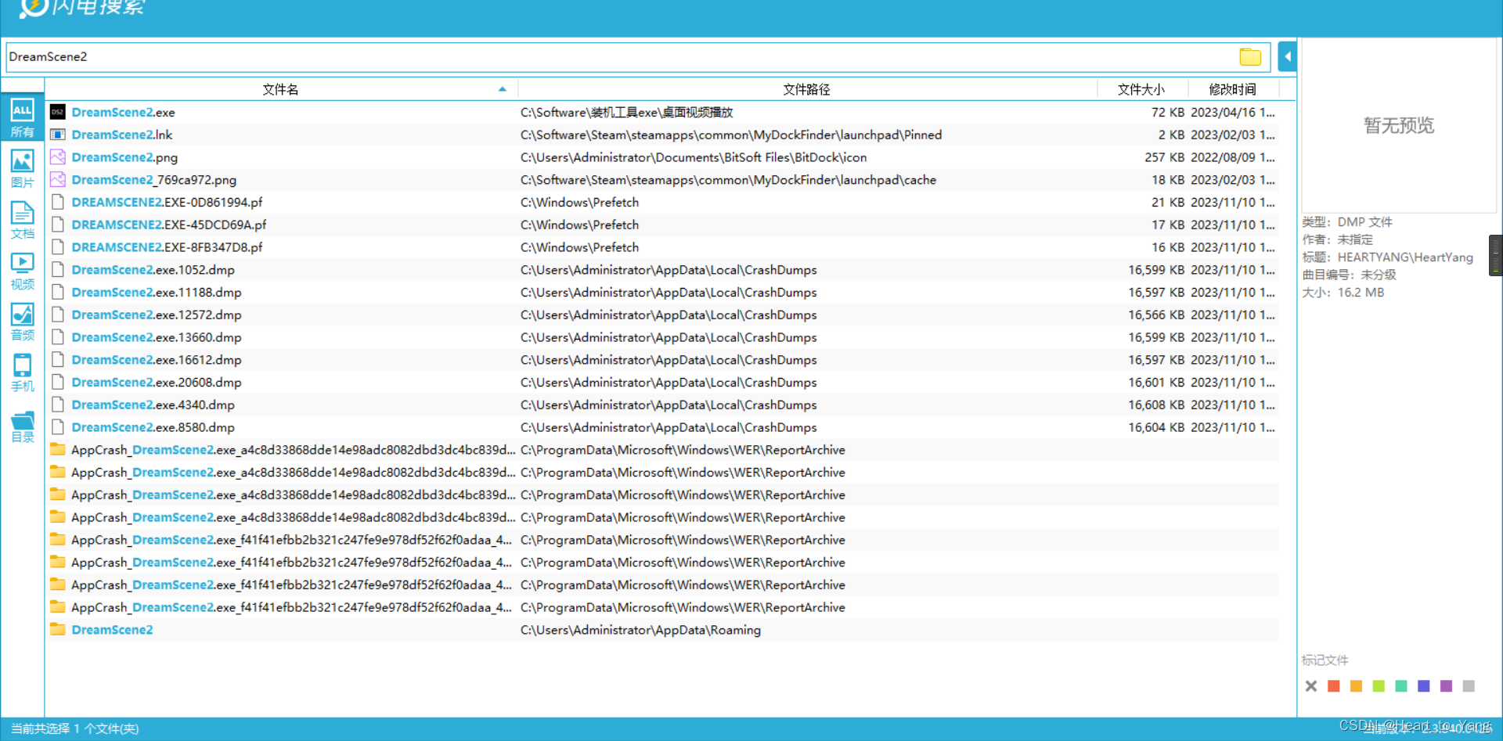
Task: Switch to the Directory (目录) category
Action: click(22, 426)
